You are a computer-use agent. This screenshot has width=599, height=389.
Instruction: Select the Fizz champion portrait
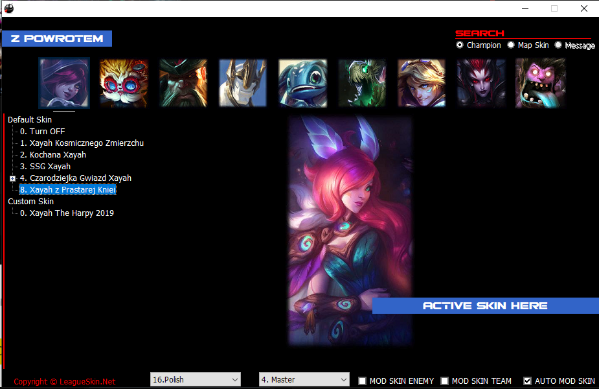pos(302,83)
